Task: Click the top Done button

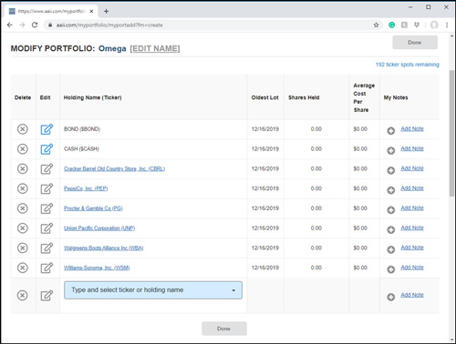Action: coord(415,43)
